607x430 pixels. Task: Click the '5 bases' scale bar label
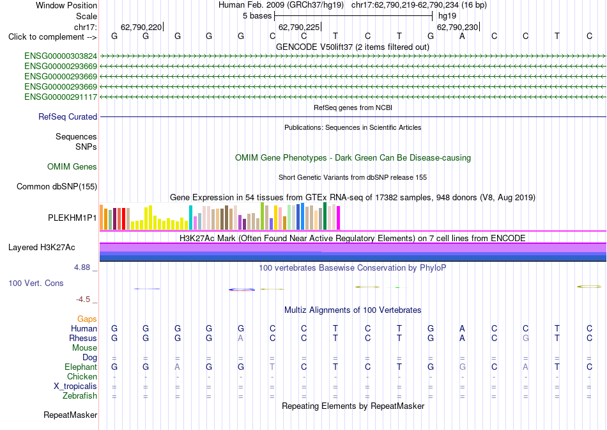pyautogui.click(x=257, y=16)
